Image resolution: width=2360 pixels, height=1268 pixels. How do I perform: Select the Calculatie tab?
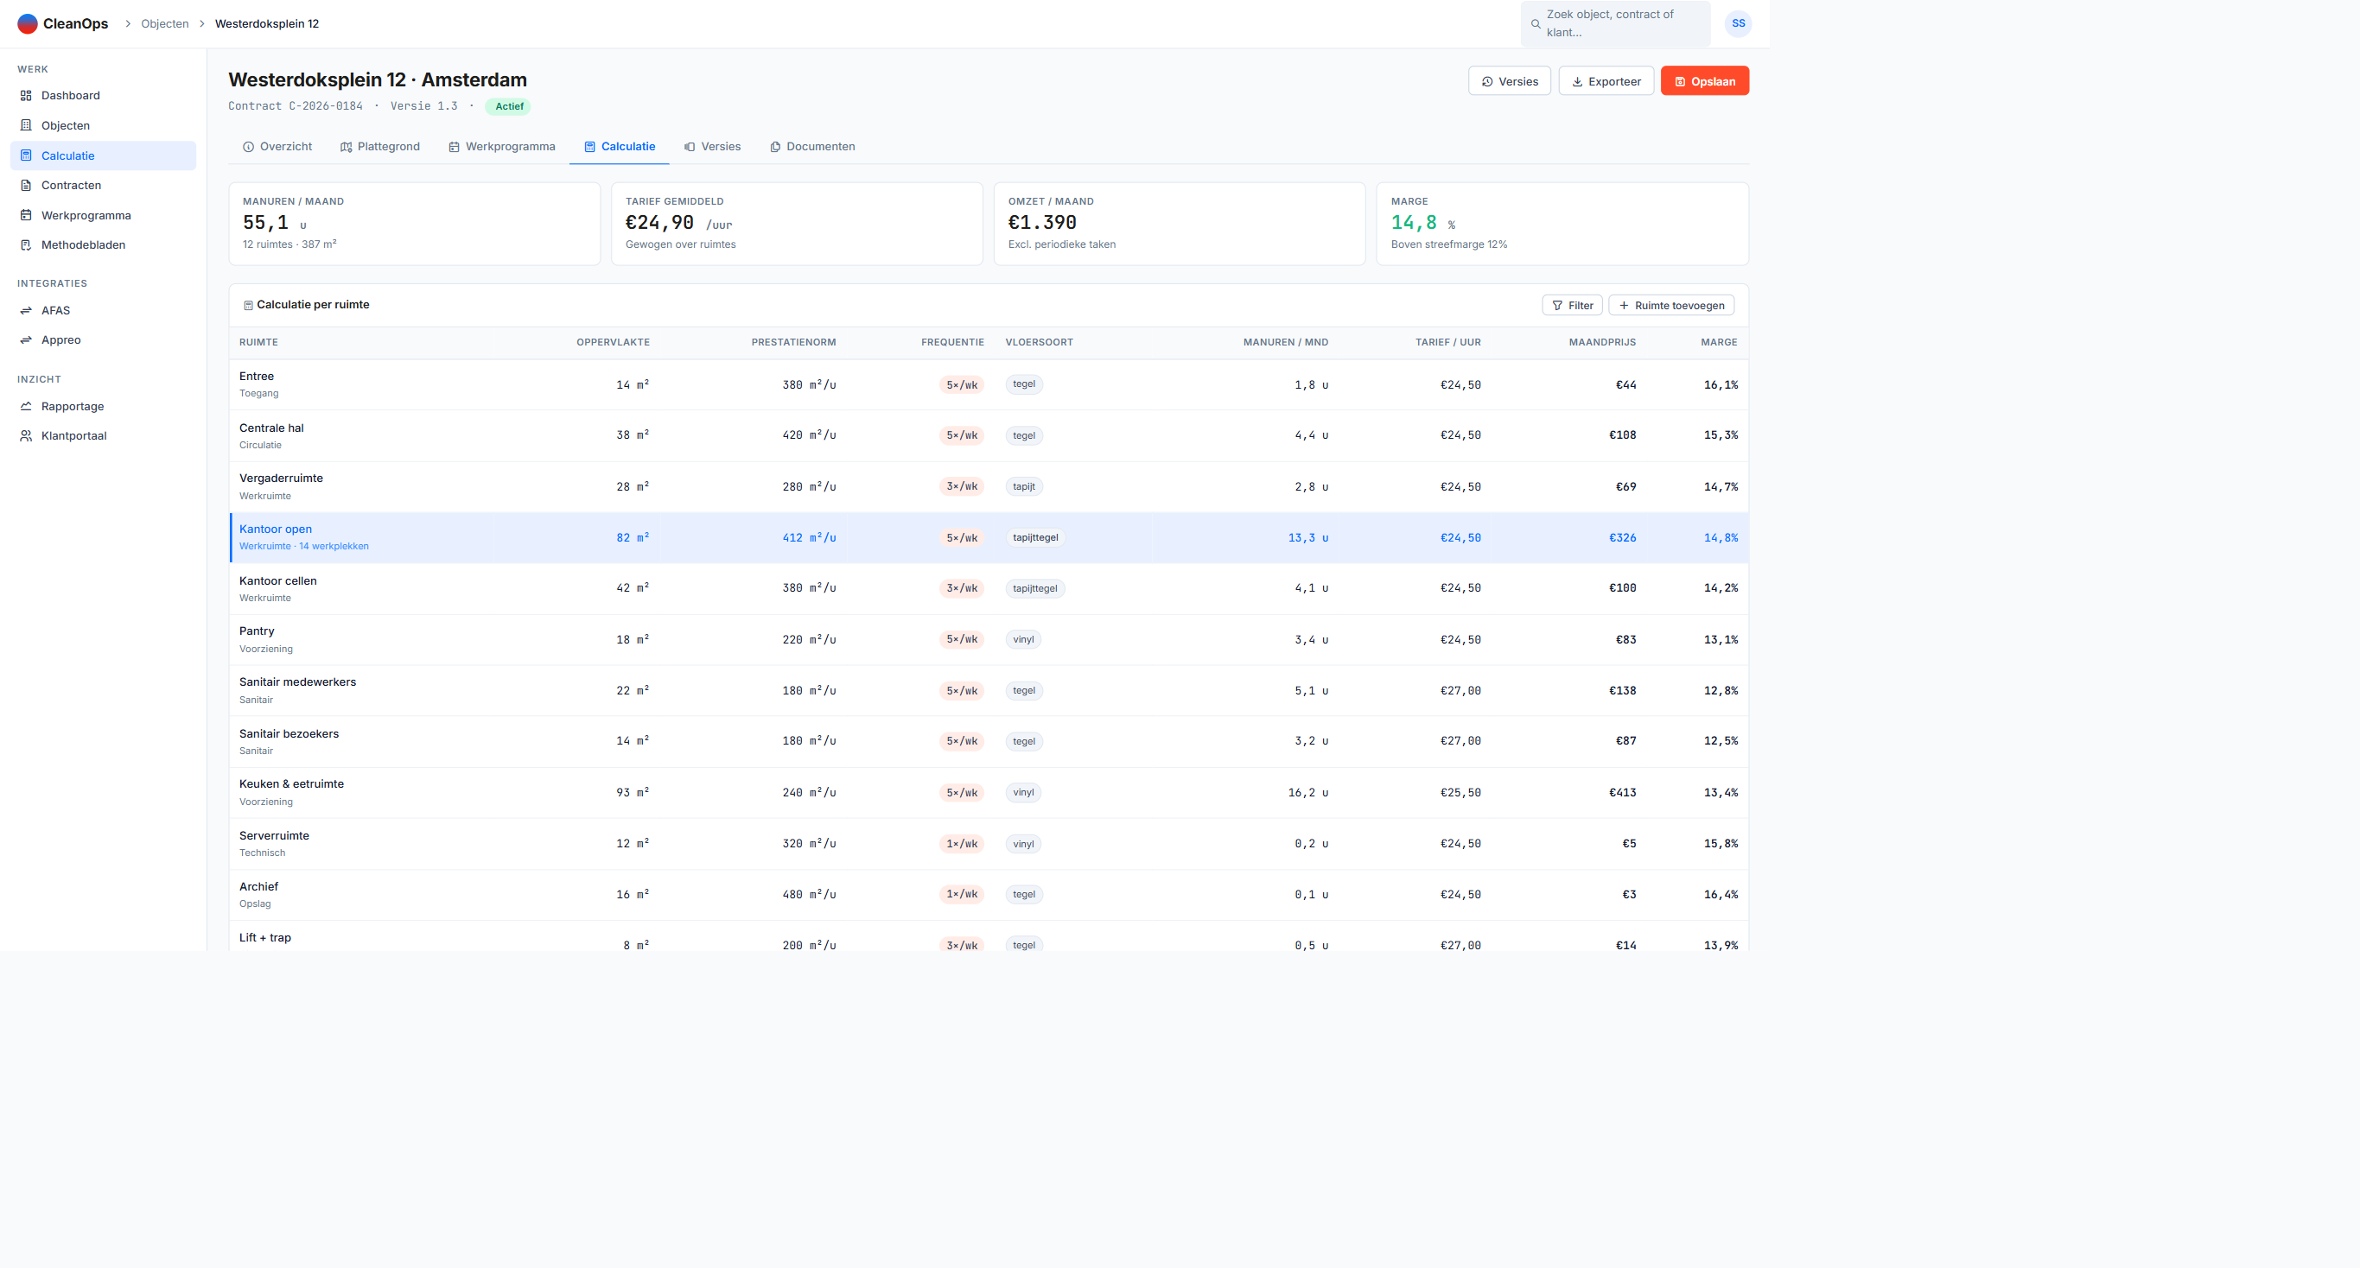tap(620, 147)
